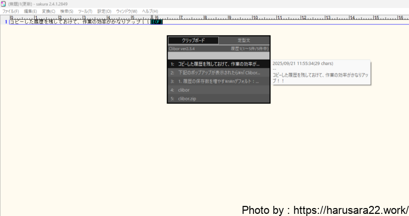Select history item 5 clibor.zip
This screenshot has width=409, height=216.
pos(218,98)
